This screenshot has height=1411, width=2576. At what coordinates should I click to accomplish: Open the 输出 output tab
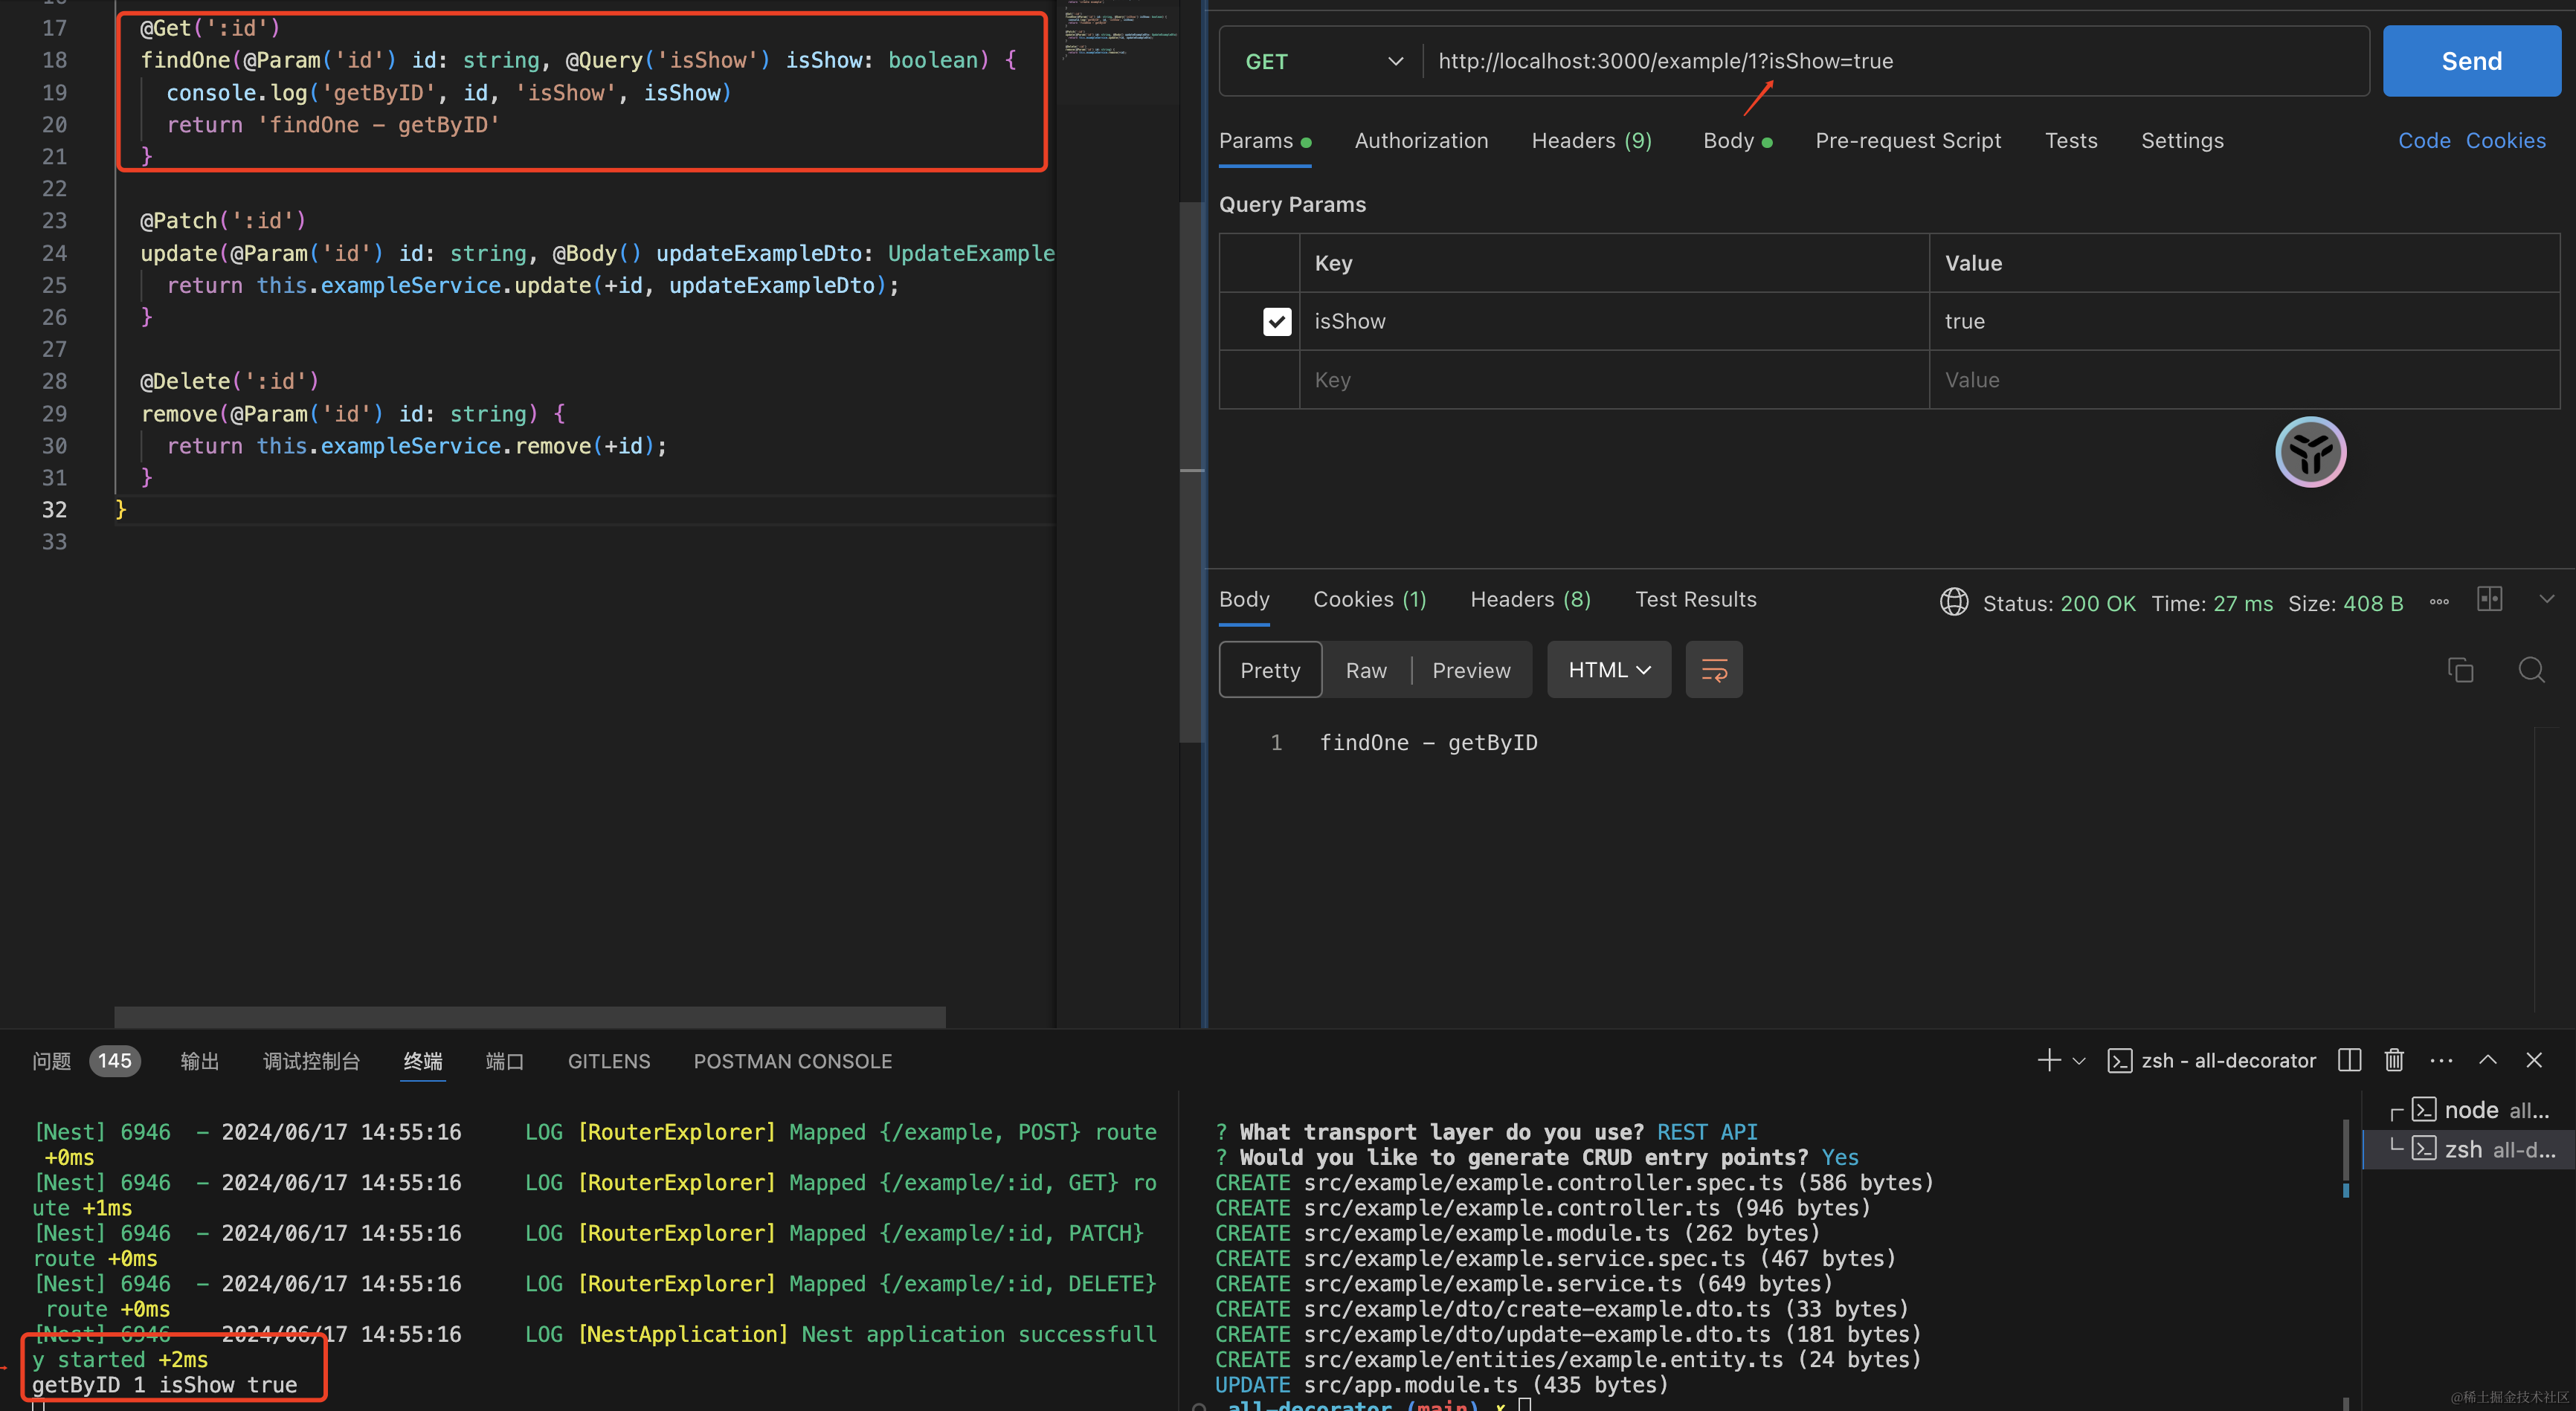pos(199,1061)
